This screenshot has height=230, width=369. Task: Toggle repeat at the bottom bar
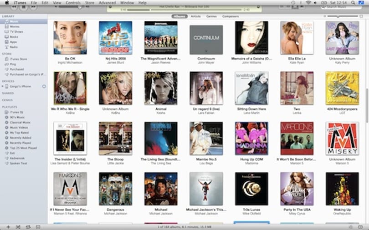coord(28,227)
